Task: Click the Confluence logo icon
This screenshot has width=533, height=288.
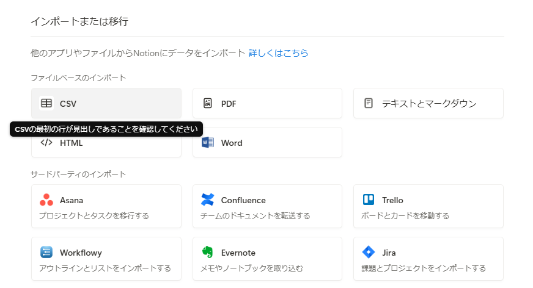Action: click(x=208, y=200)
